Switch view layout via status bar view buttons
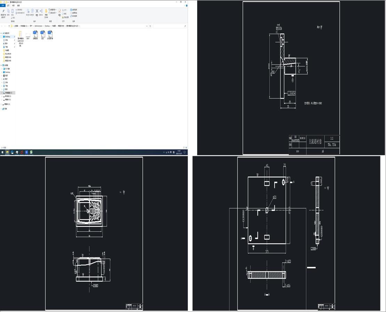 pos(185,147)
